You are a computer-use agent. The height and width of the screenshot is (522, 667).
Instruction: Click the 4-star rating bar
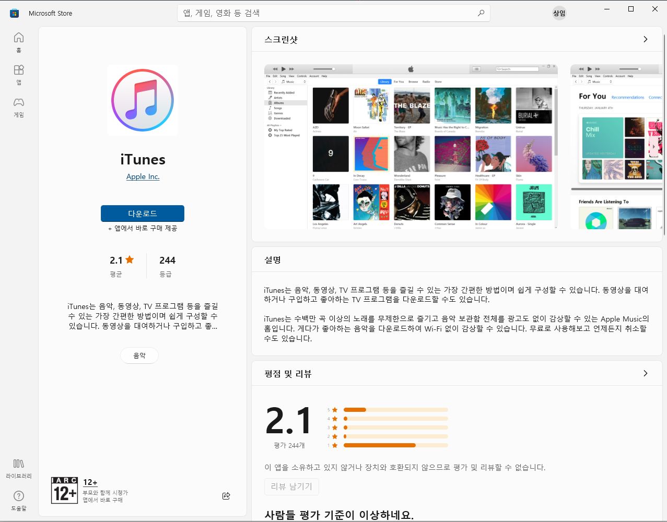[395, 419]
